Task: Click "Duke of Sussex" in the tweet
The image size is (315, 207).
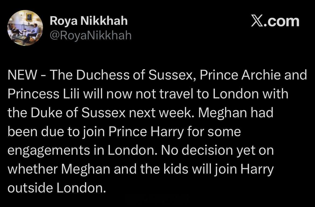Action: tap(78, 112)
